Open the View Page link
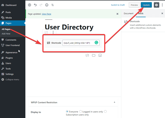 (x=46, y=14)
